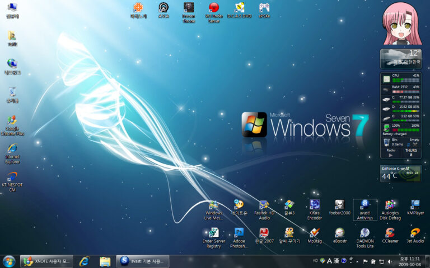430x268 pixels.
Task: Open the anime character gadget
Action: [402, 24]
